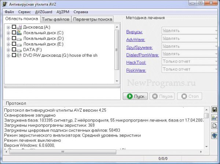Screen dimensions: 220x164
Task: Expand the Дисковод (A:) tree node
Action: point(8,27)
